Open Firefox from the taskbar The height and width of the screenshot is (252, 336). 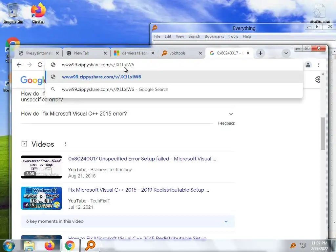pos(50,245)
